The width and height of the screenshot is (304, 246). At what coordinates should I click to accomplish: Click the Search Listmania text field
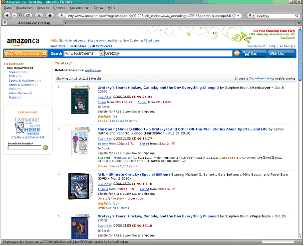(24, 147)
